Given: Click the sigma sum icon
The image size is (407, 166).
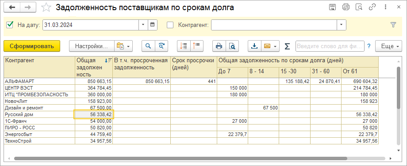Looking at the screenshot, I should click(x=287, y=46).
